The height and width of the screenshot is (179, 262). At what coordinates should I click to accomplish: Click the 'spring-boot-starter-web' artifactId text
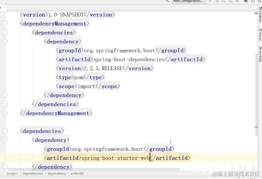(116, 158)
